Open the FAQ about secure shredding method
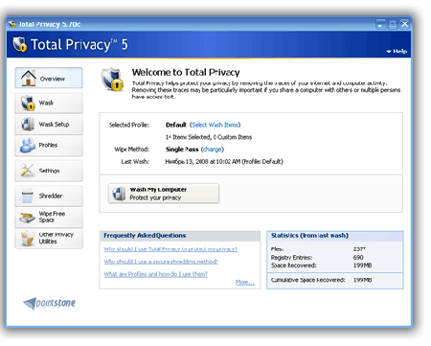431x346 pixels. [x=161, y=262]
